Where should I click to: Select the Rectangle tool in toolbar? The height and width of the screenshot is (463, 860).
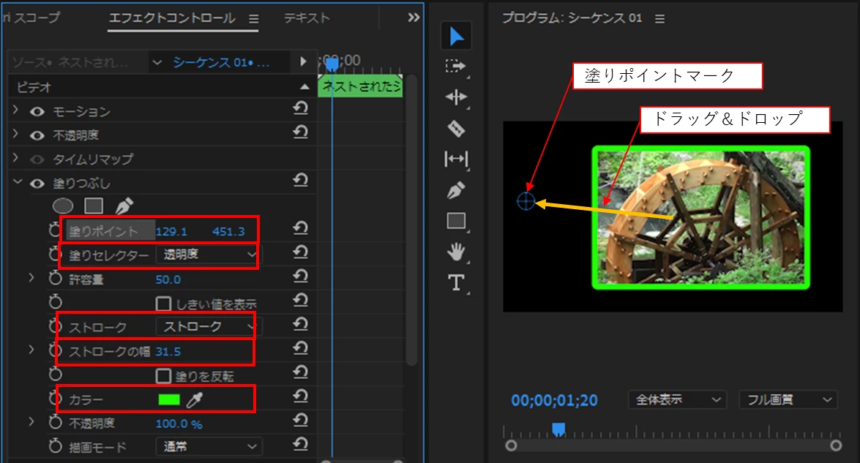pyautogui.click(x=456, y=221)
